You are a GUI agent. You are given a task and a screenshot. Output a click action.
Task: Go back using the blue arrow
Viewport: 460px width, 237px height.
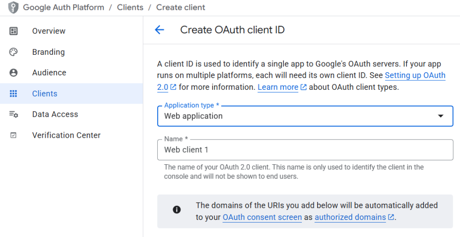[x=159, y=30]
